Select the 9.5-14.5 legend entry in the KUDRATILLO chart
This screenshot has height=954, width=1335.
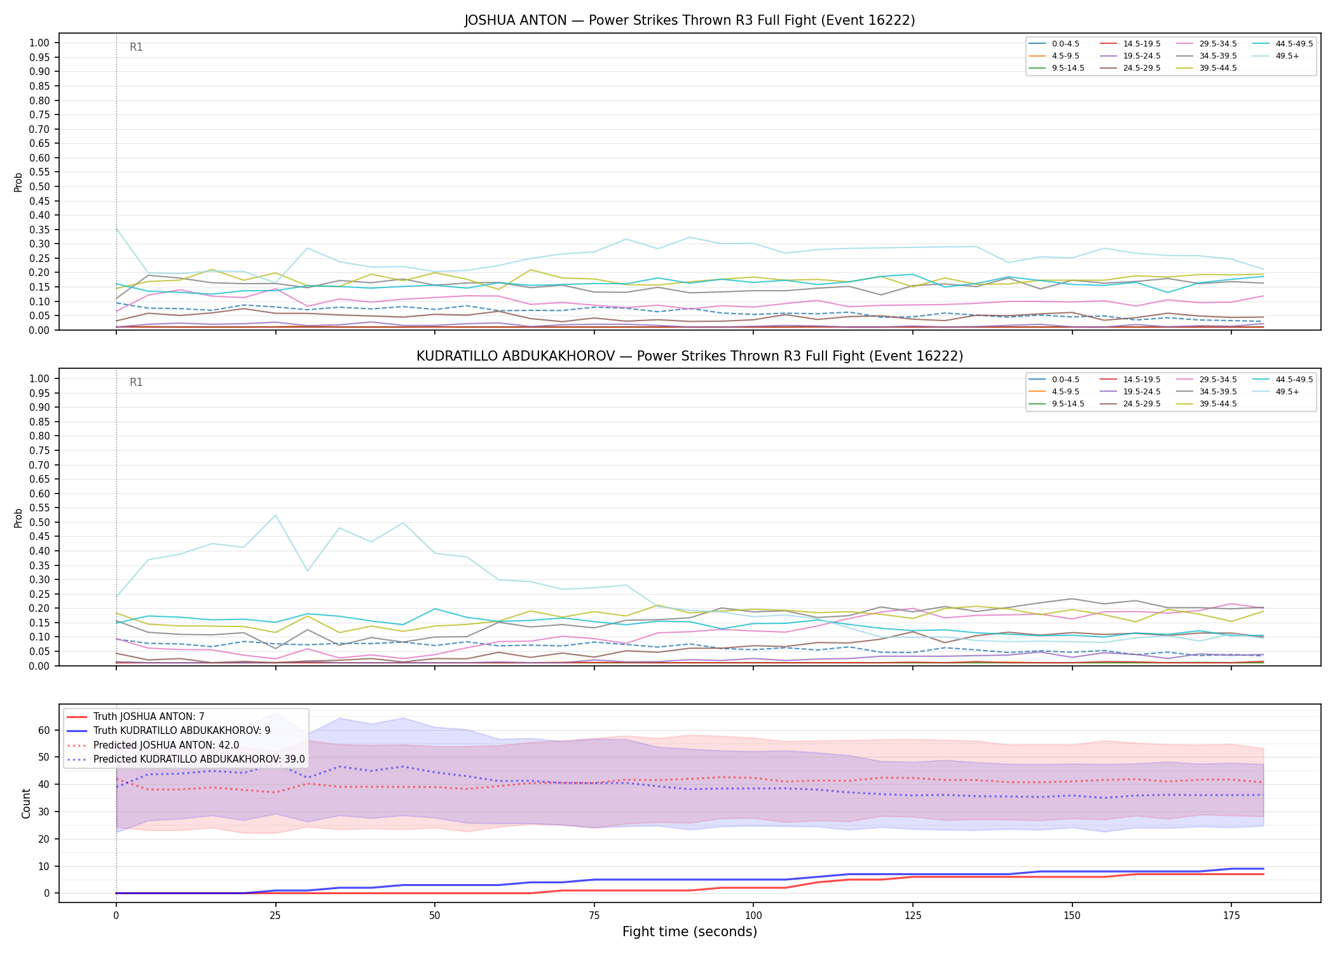pos(1057,404)
